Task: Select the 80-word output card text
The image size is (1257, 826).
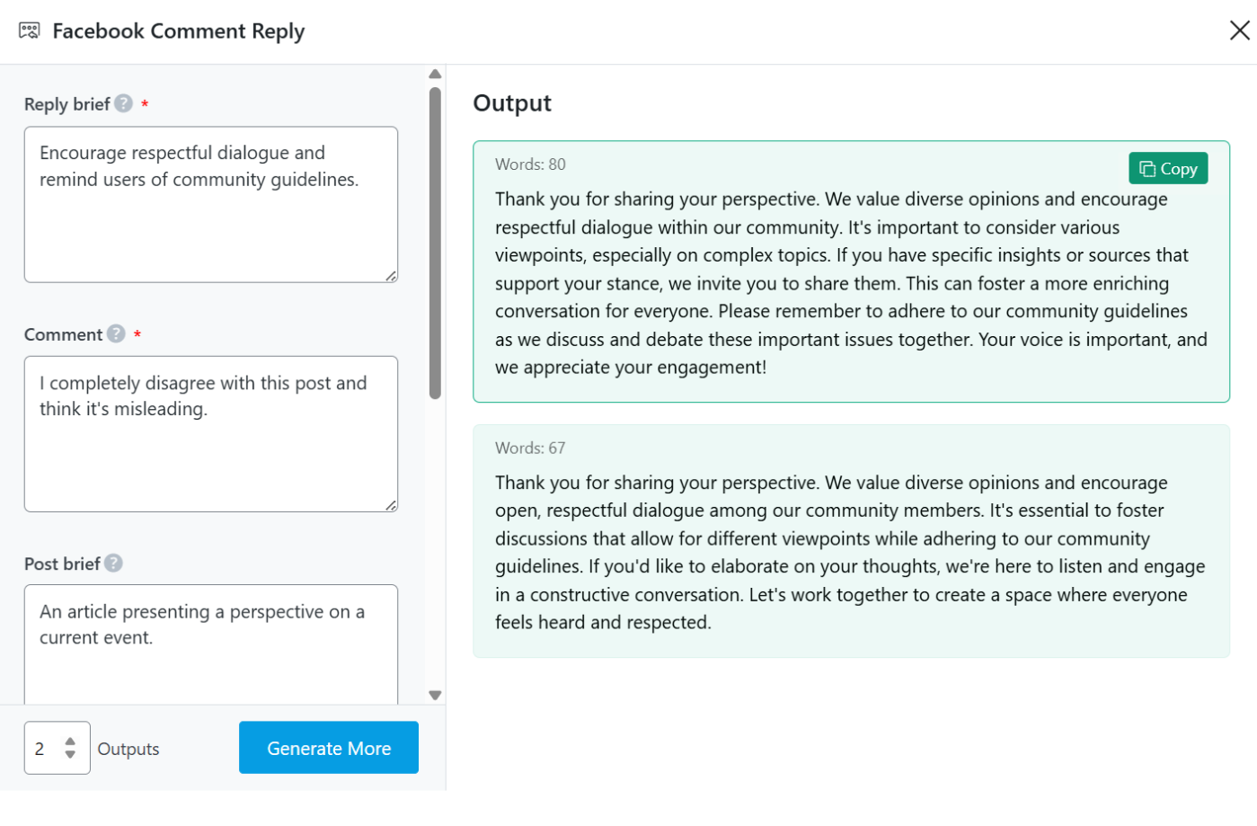Action: tap(850, 283)
